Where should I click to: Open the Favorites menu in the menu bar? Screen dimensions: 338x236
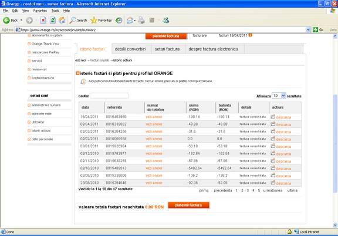click(40, 11)
